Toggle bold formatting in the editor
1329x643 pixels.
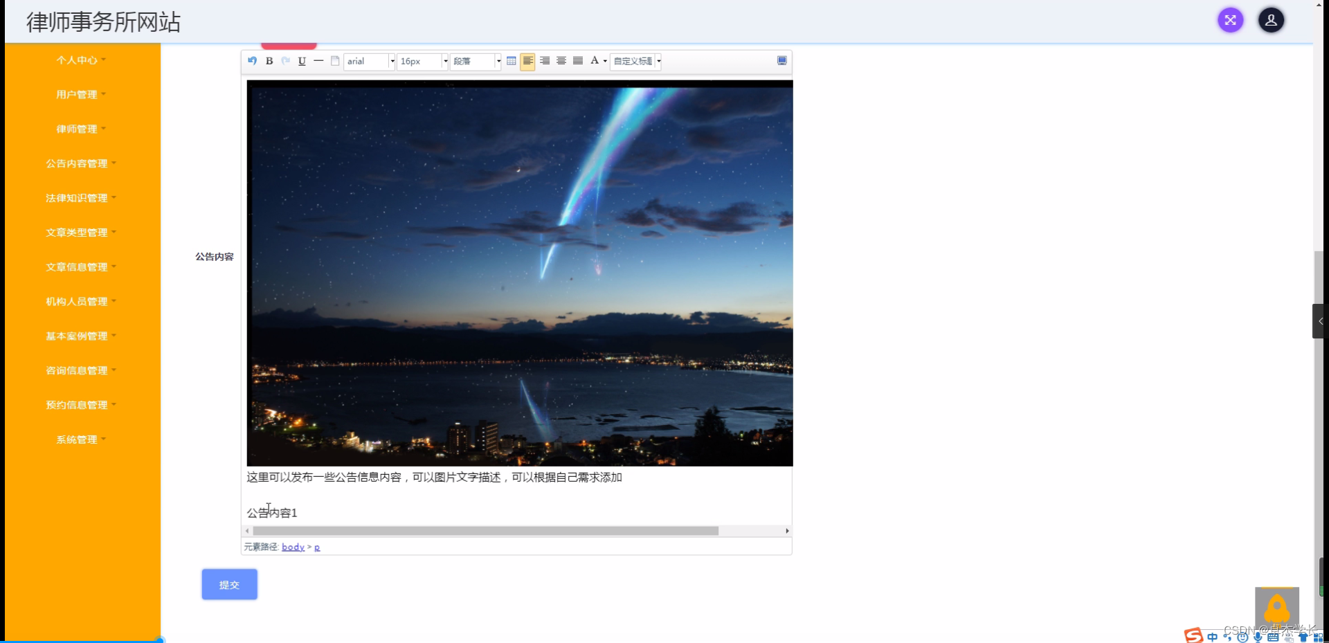pos(269,61)
